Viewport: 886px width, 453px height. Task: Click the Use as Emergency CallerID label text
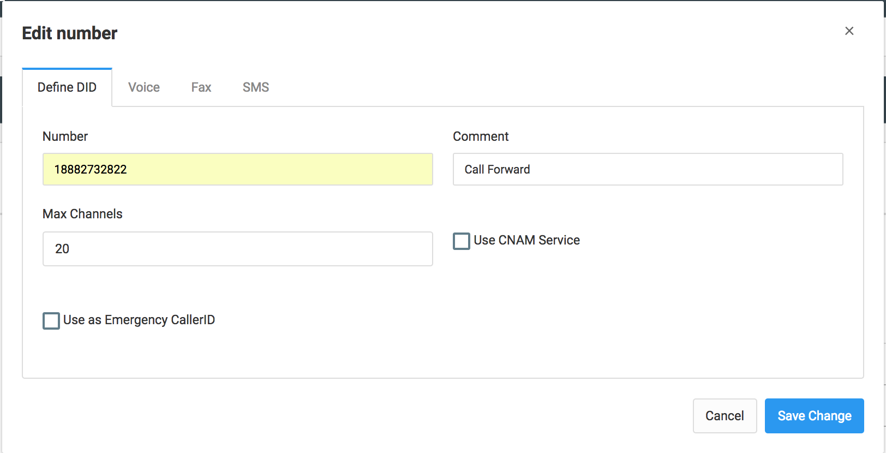[139, 320]
